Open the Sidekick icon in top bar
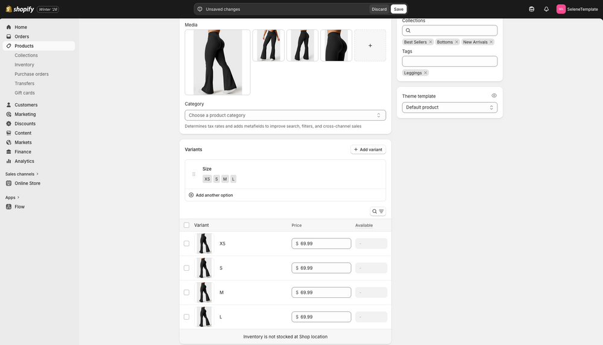 coord(531,9)
